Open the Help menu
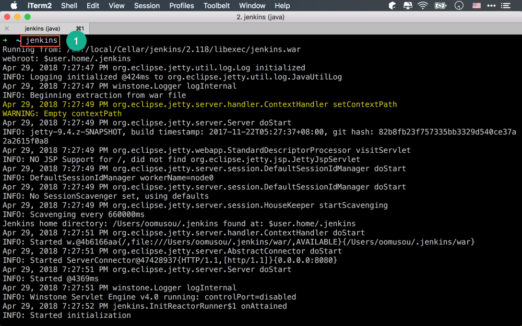This screenshot has height=326, width=522. (282, 6)
